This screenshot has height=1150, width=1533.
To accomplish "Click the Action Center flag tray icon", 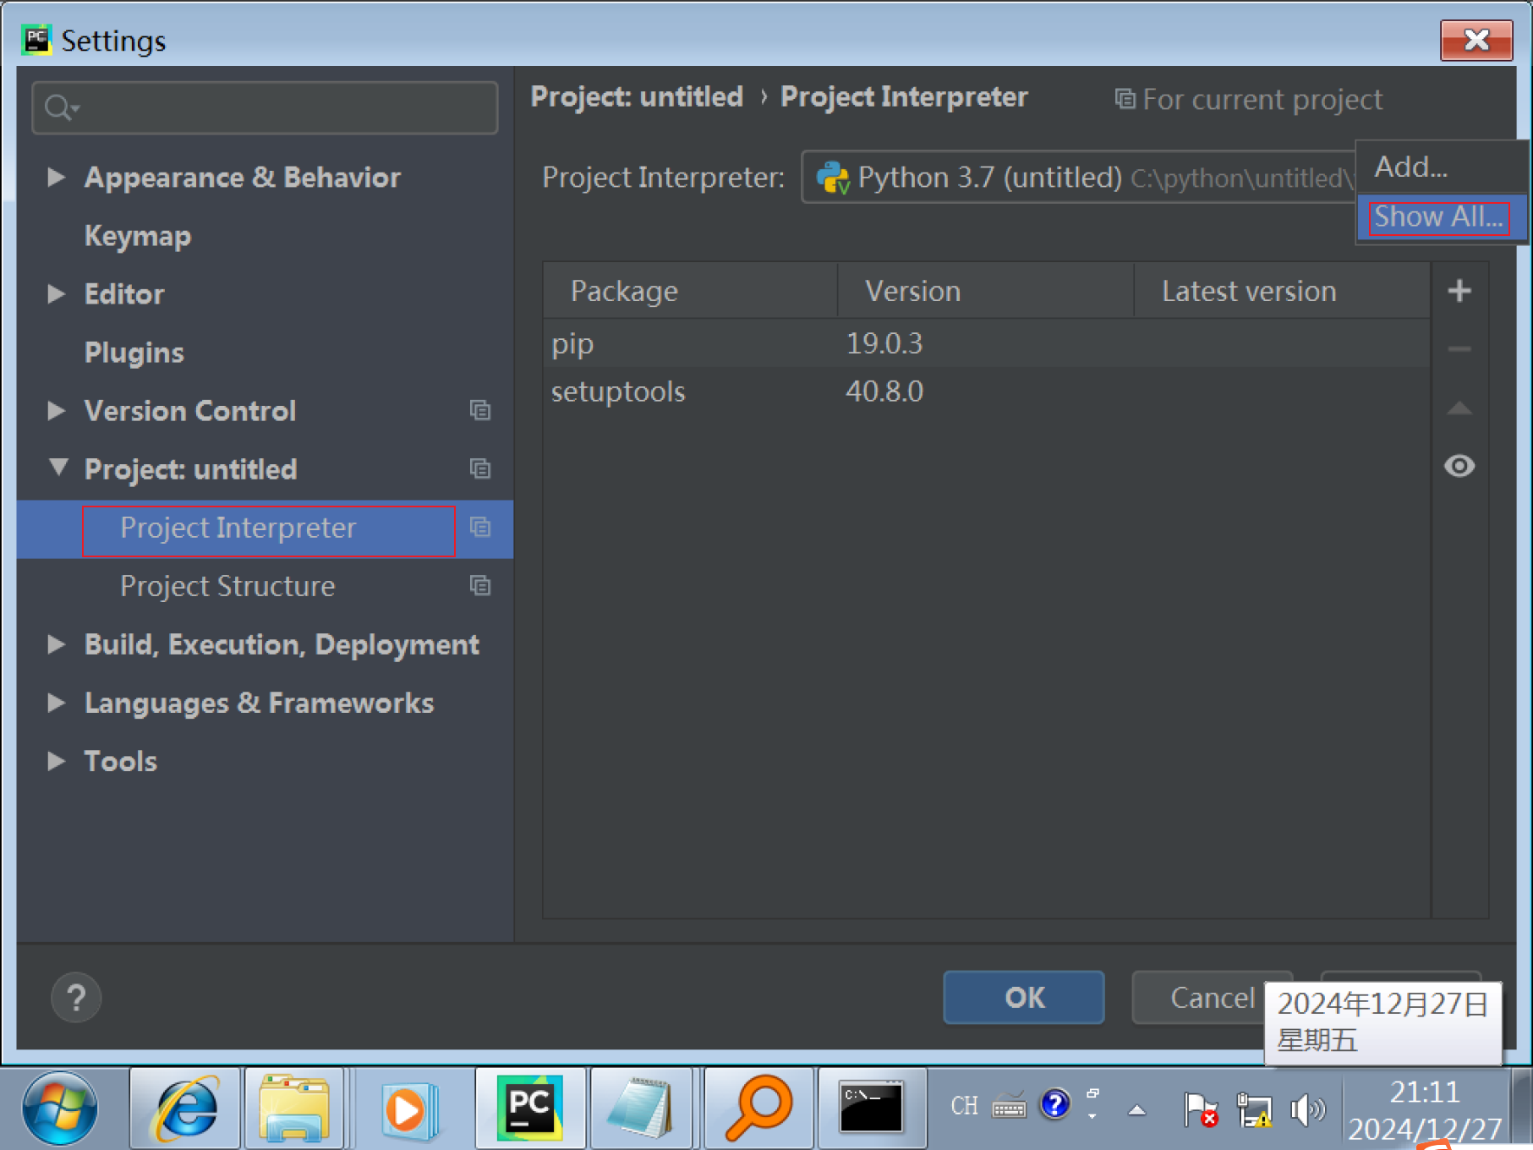I will point(1200,1109).
